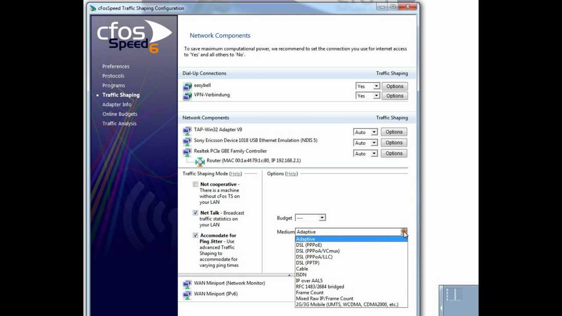The image size is (562, 316).
Task: Click Options button for Sony Ericsson Device
Action: pos(394,143)
